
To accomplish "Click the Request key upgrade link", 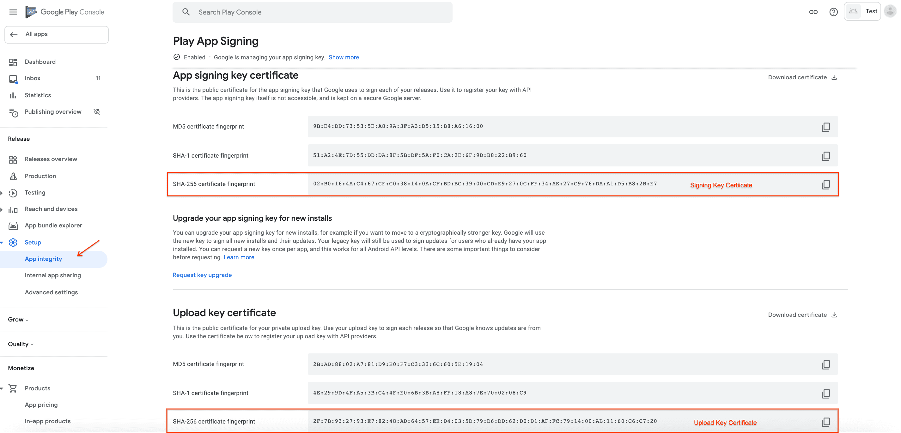I will point(202,275).
